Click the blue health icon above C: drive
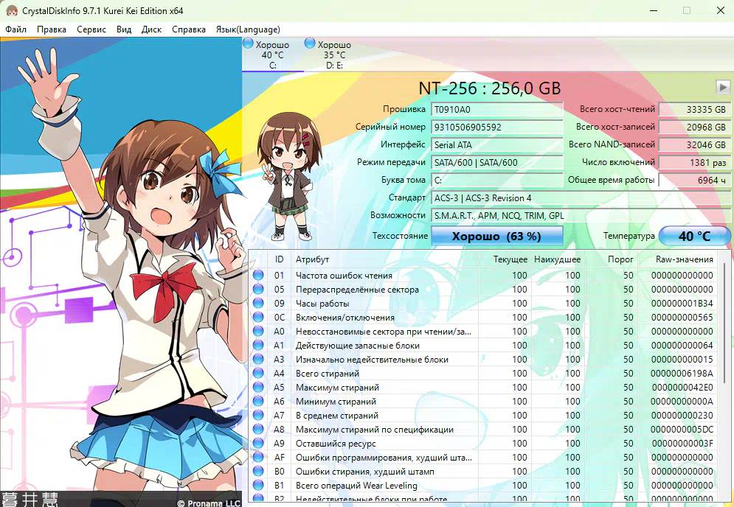The image size is (734, 507). [x=248, y=43]
